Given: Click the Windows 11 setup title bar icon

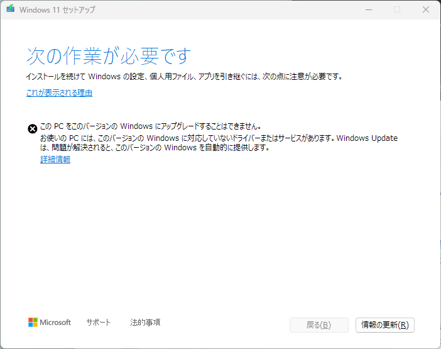Looking at the screenshot, I should tap(11, 9).
